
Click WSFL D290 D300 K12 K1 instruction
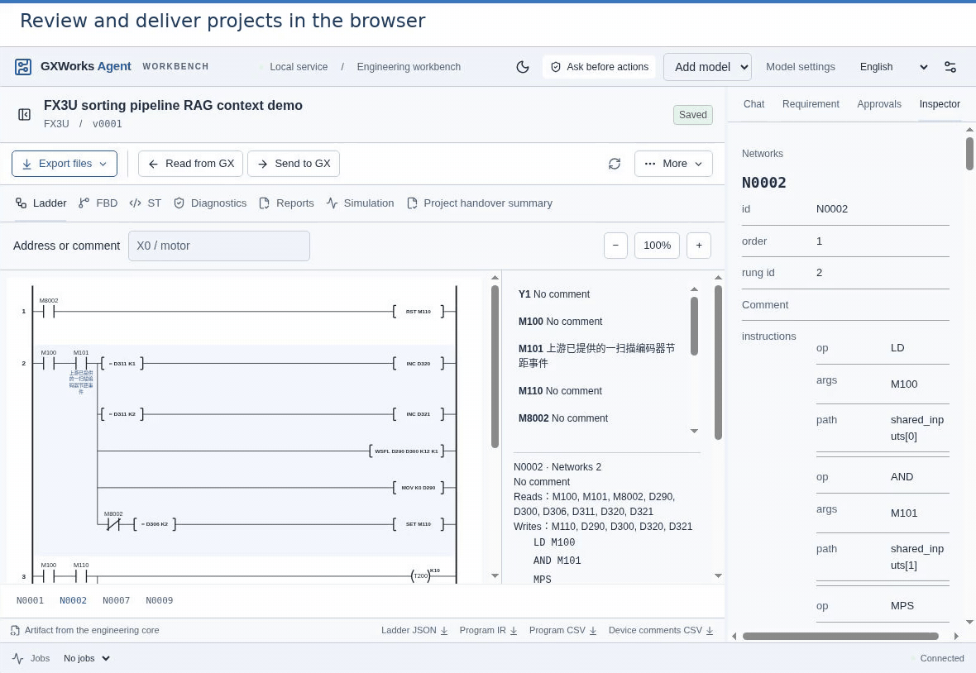point(406,451)
